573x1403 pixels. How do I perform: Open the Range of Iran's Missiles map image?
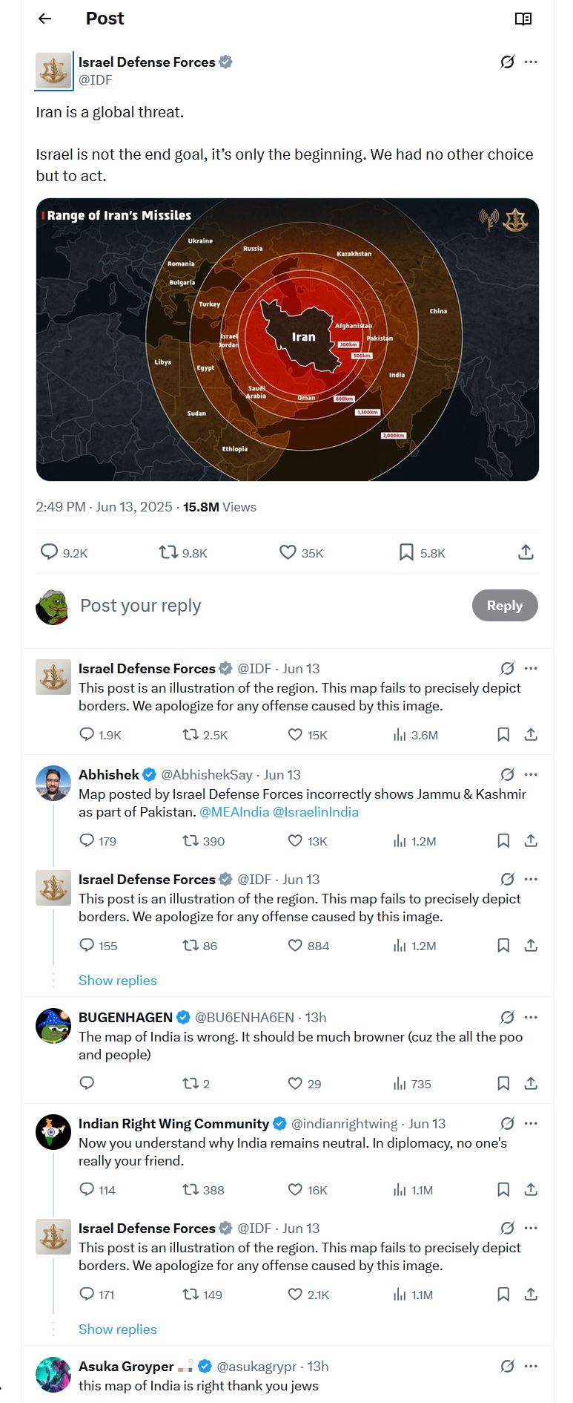(288, 339)
